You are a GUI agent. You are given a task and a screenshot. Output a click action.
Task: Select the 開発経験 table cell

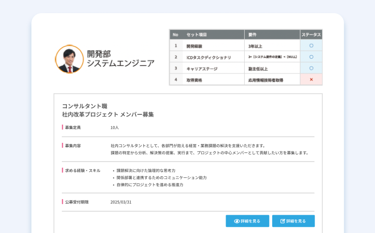[x=213, y=46]
